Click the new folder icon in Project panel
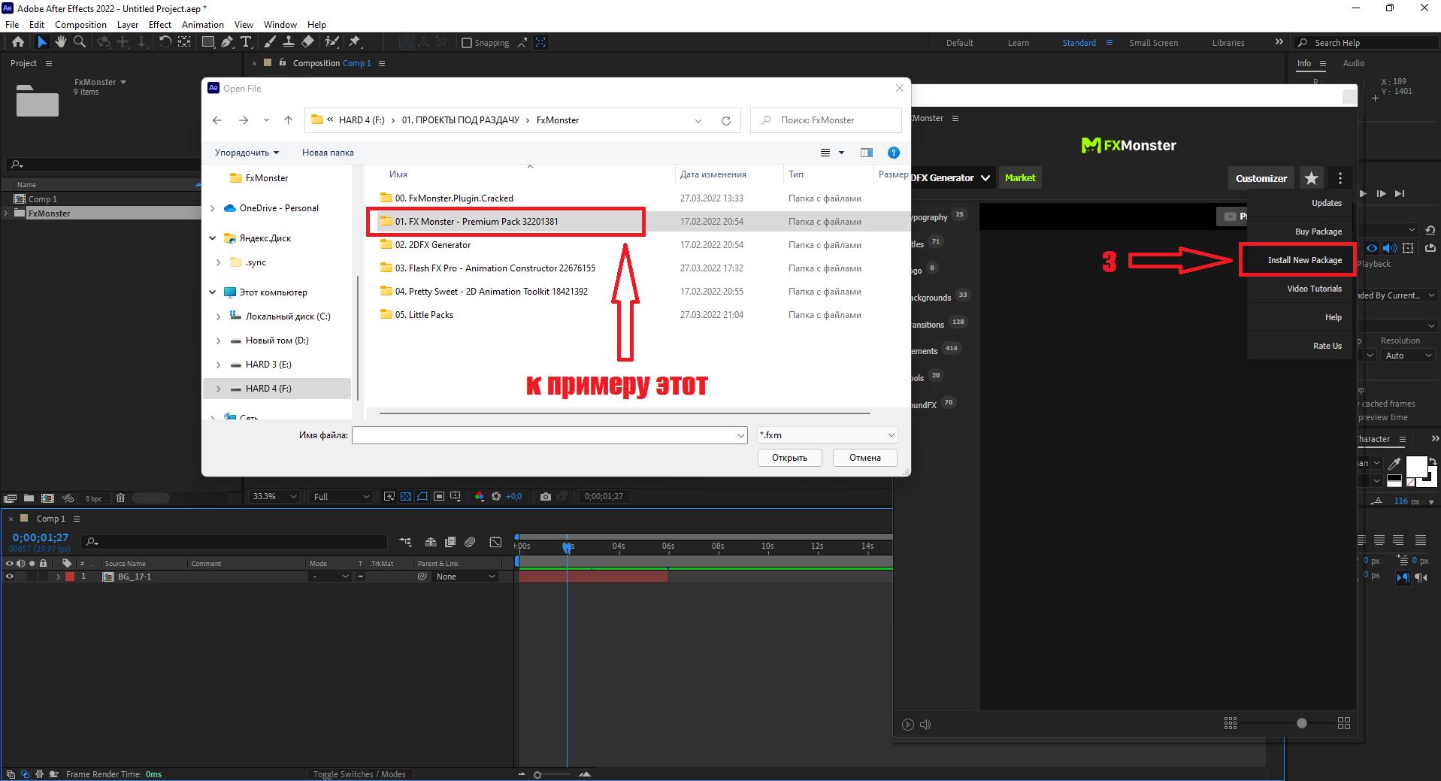Image resolution: width=1441 pixels, height=781 pixels. (x=29, y=498)
